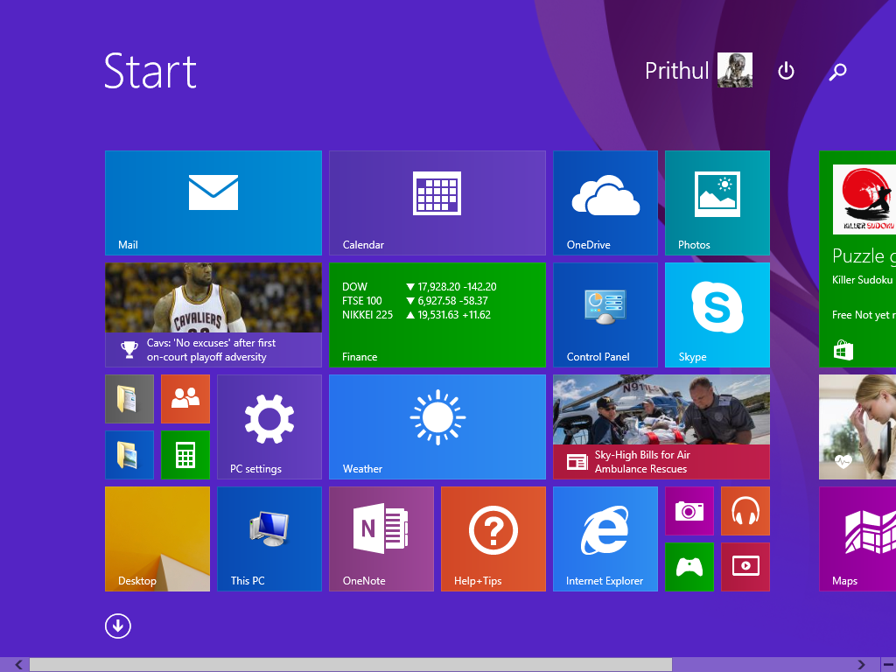Screen dimensions: 896x672
Task: Open the gray documents folder tile
Action: point(129,399)
